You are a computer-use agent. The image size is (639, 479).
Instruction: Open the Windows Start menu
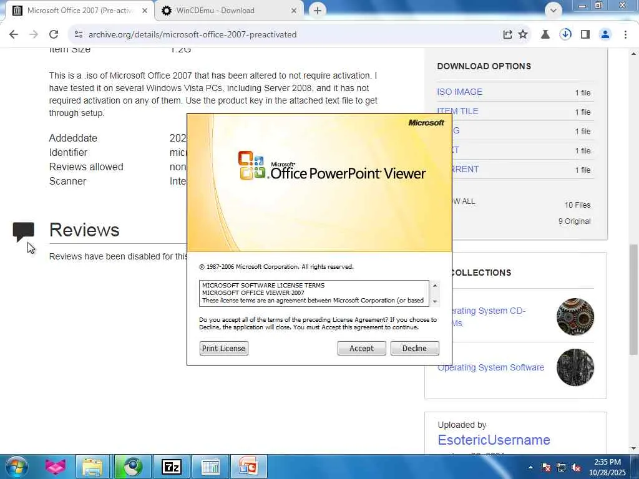click(16, 467)
